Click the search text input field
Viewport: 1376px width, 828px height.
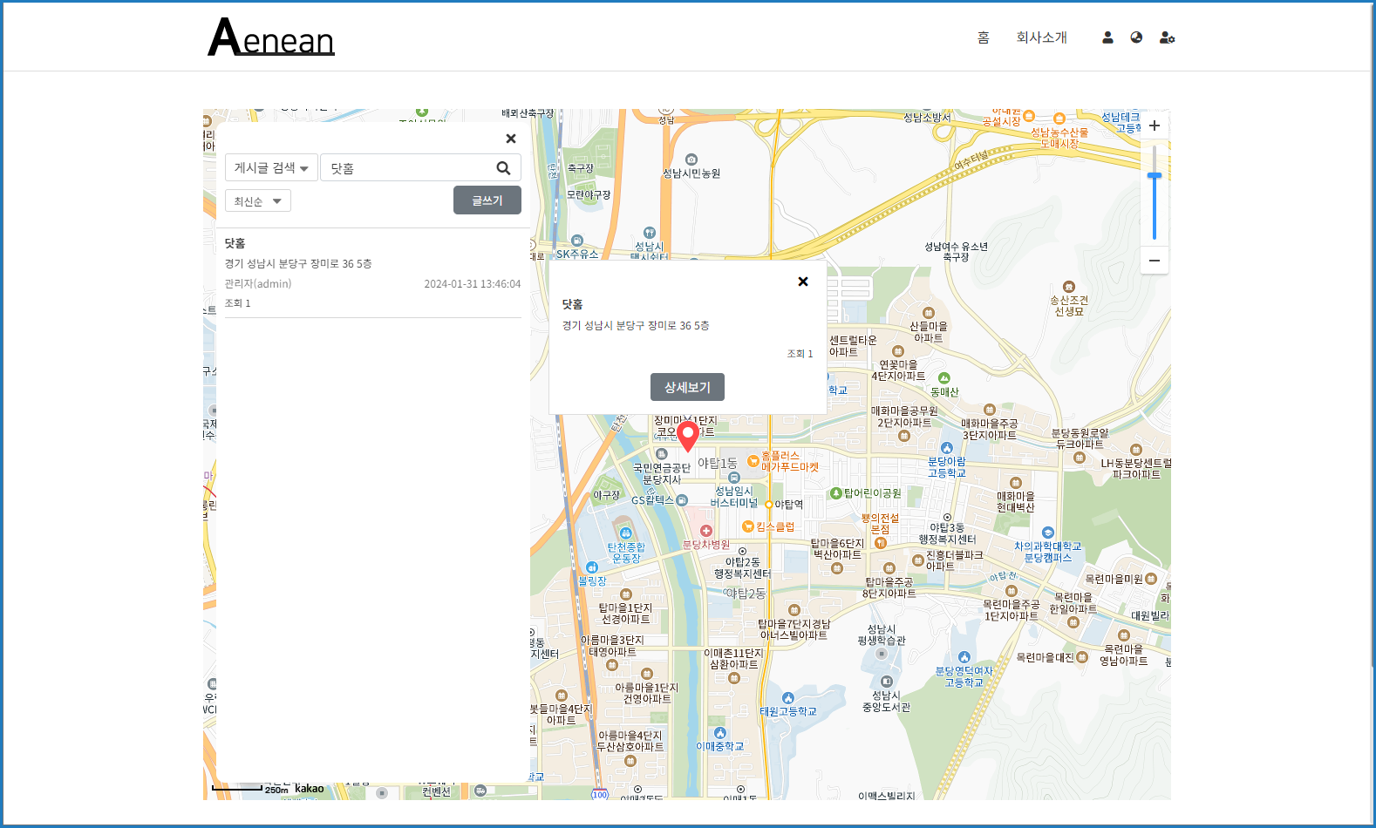tap(405, 168)
